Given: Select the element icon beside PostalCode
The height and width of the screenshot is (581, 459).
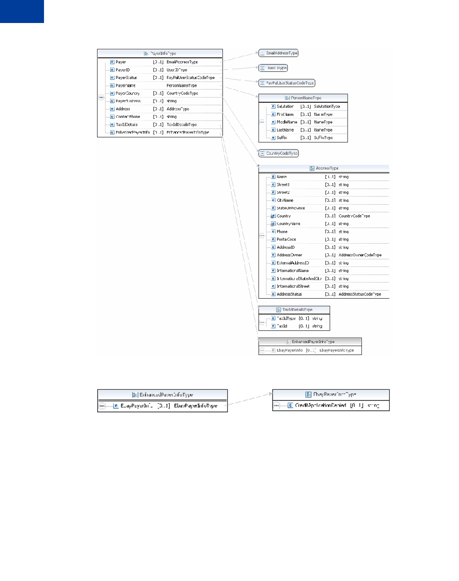Looking at the screenshot, I should [x=273, y=239].
